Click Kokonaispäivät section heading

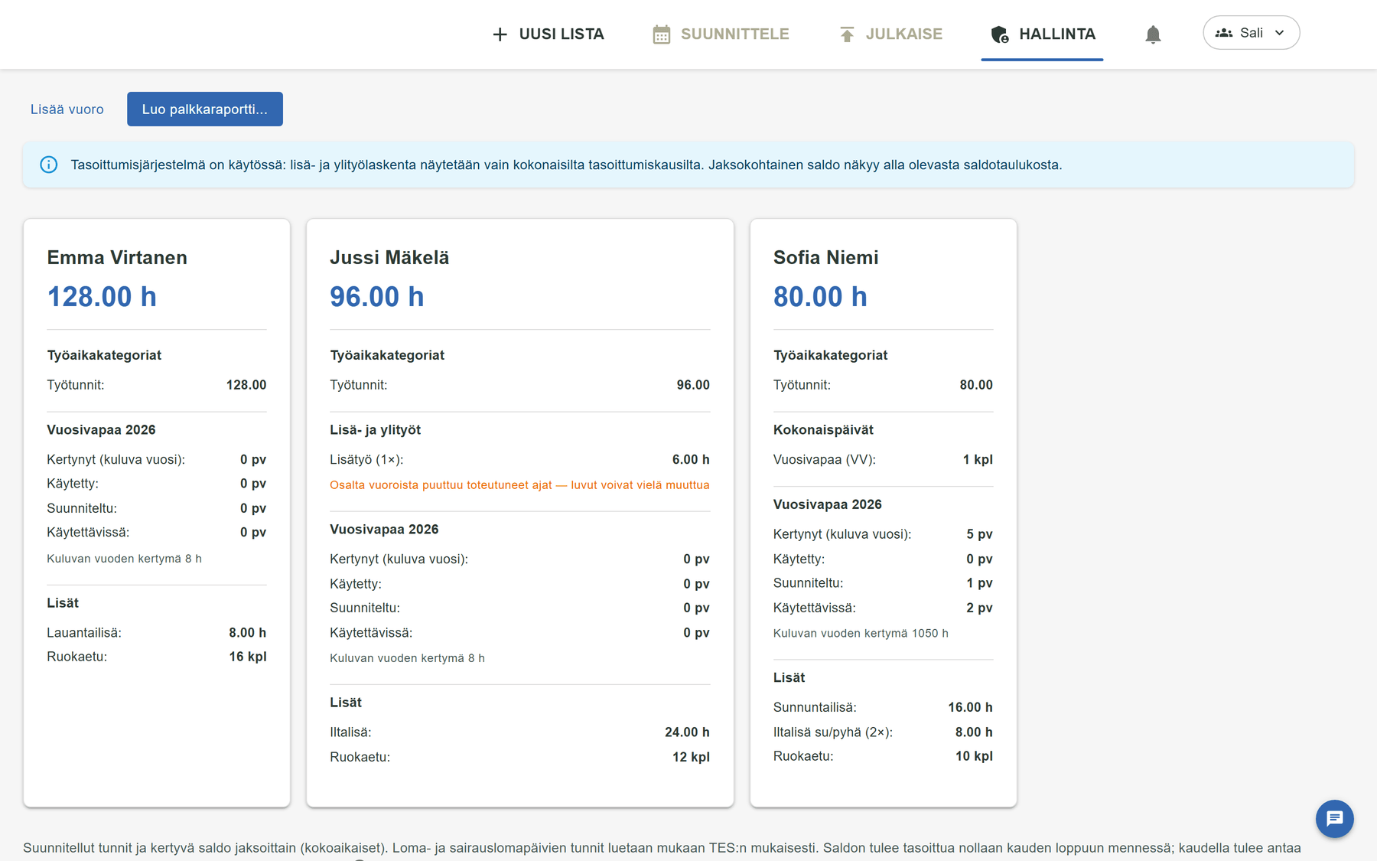click(x=823, y=430)
